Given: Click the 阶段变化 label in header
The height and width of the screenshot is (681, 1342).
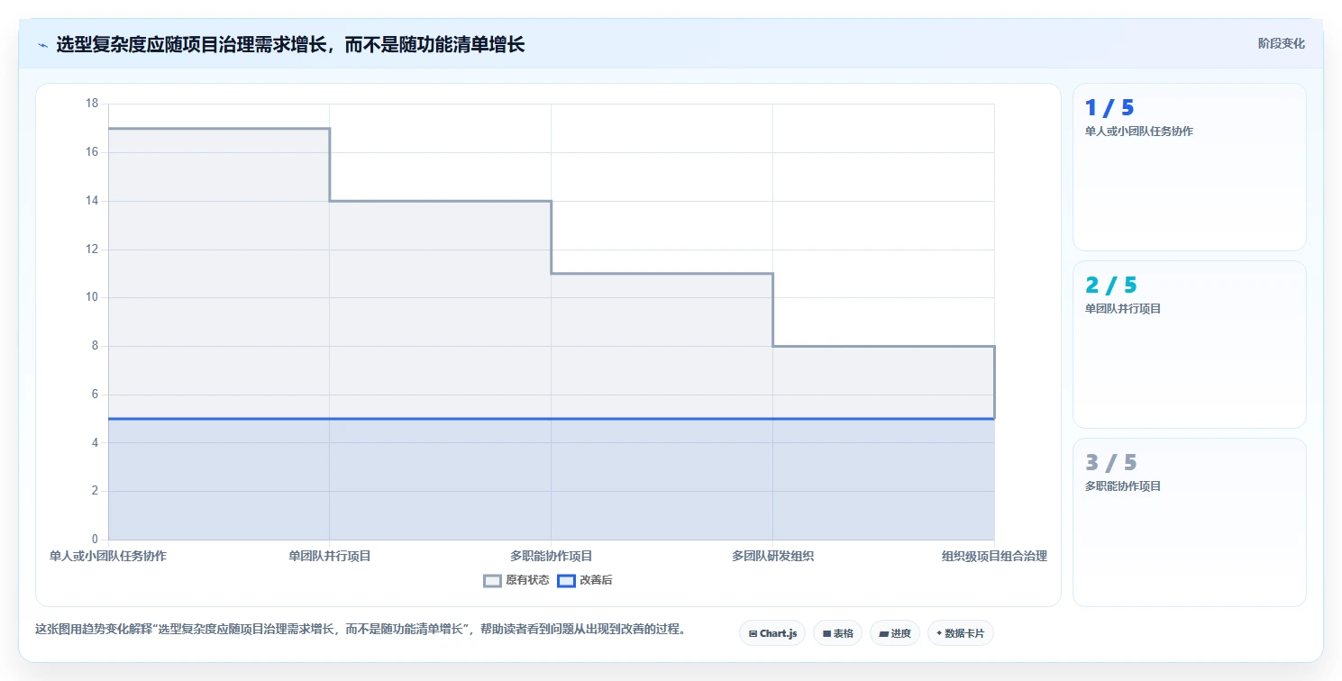Looking at the screenshot, I should coord(1281,43).
